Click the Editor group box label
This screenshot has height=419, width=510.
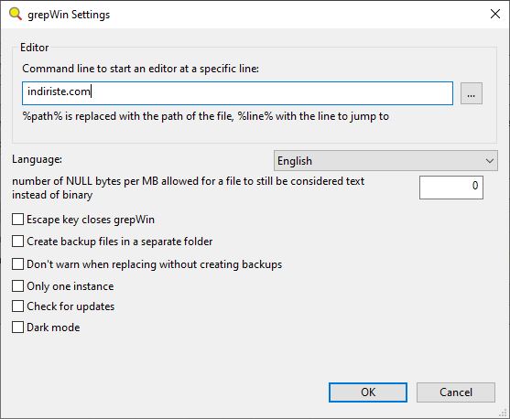coord(35,48)
